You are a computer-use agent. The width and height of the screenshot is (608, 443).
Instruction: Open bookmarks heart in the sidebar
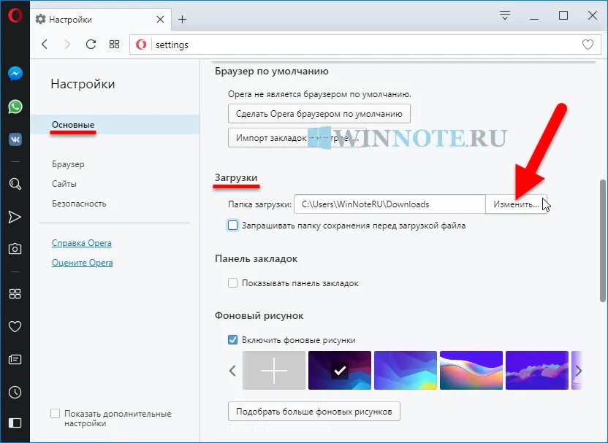pos(15,326)
